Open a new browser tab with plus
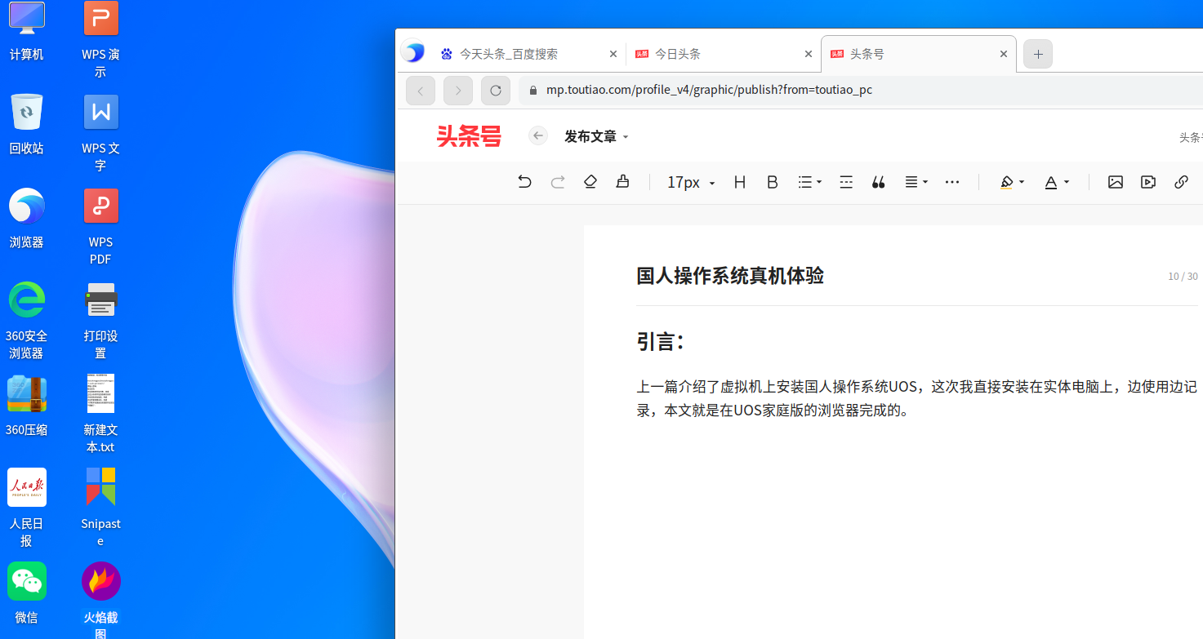This screenshot has width=1203, height=639. click(x=1038, y=54)
